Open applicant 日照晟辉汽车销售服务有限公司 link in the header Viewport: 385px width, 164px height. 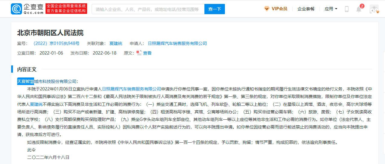tap(177, 43)
